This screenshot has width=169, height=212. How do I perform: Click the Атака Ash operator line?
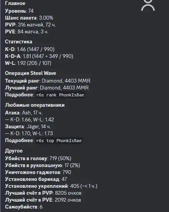(x=24, y=113)
